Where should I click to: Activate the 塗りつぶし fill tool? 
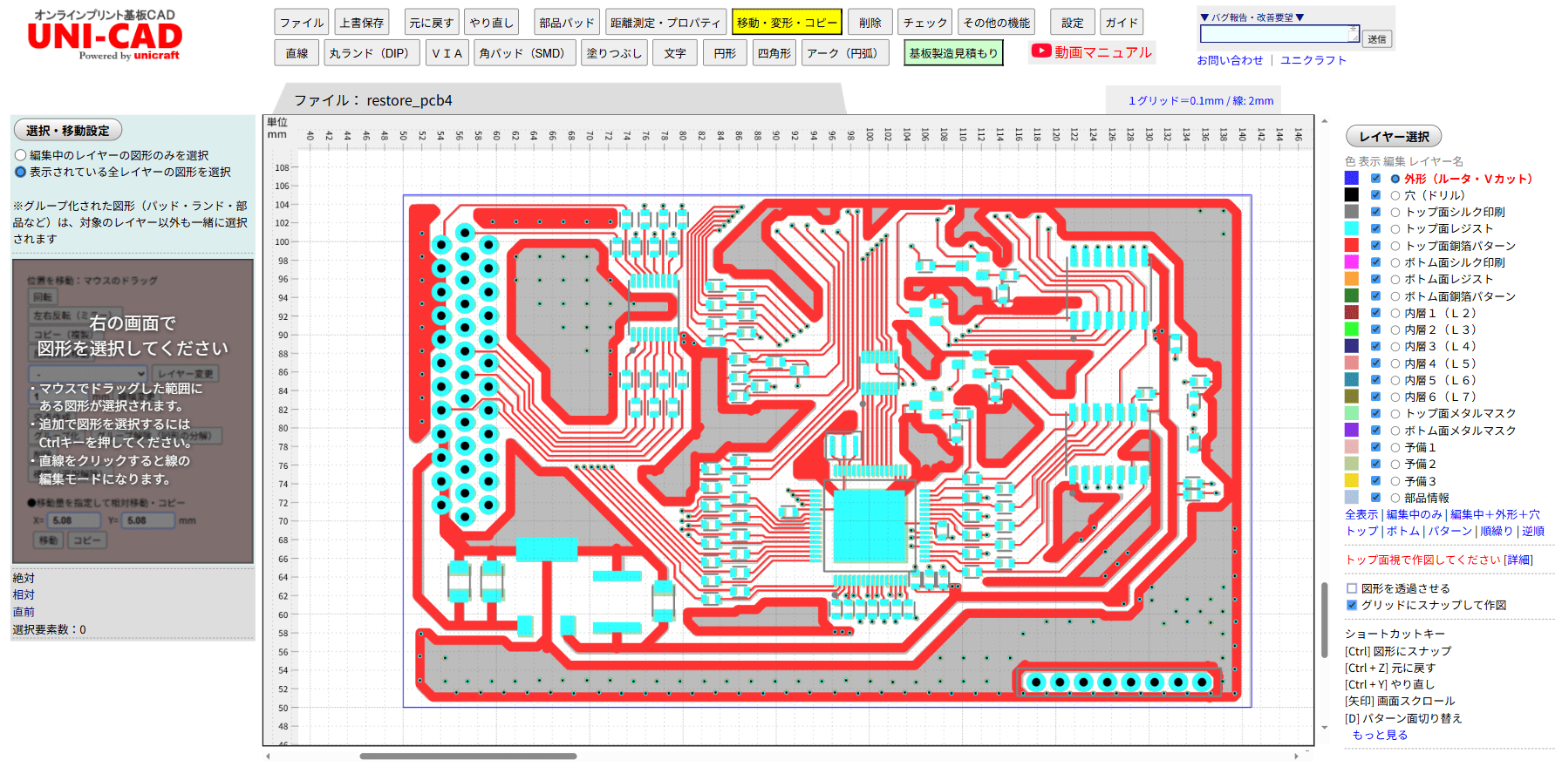613,53
